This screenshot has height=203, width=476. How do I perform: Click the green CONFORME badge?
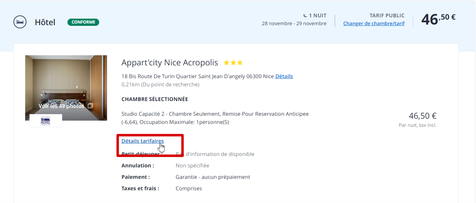click(83, 22)
